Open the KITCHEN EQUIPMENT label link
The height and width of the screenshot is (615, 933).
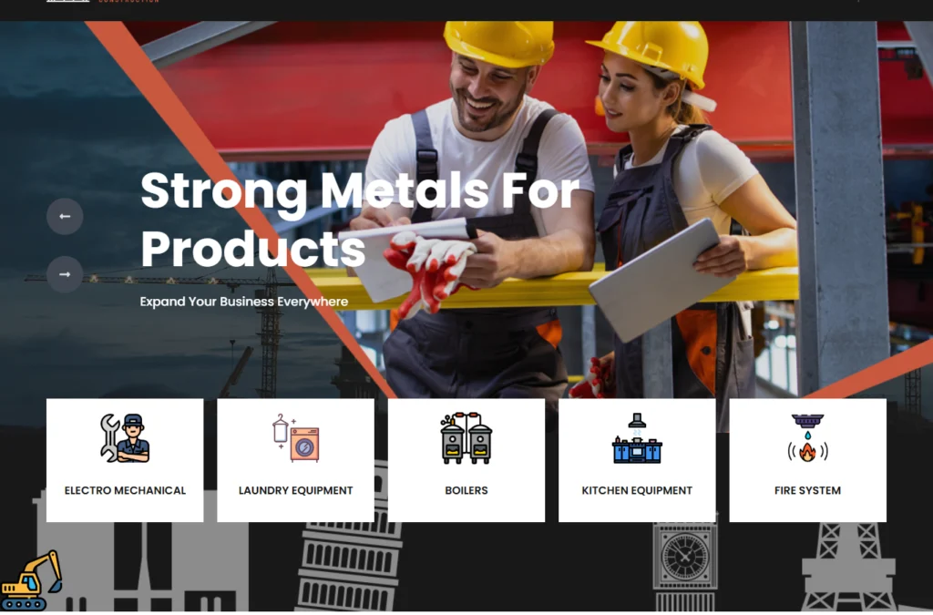[637, 491]
